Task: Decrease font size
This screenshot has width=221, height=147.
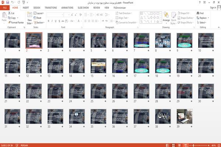Action: coord(76,15)
